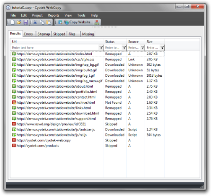Switch to the Sitemap tab

[x=44, y=34]
